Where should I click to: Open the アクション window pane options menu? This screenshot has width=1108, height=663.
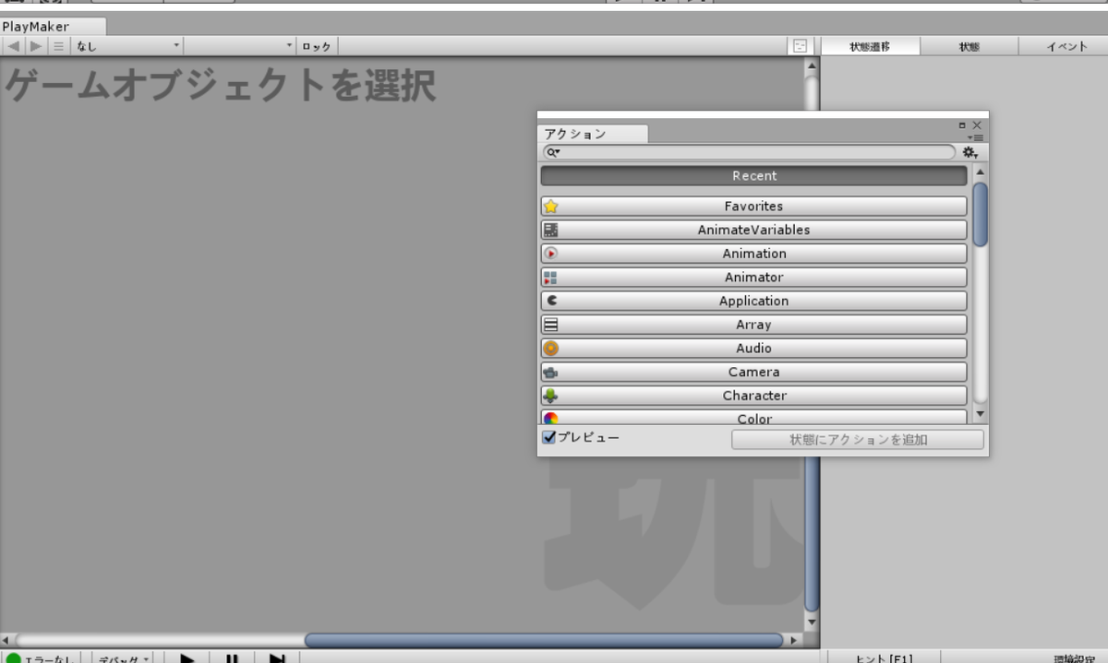coord(976,137)
